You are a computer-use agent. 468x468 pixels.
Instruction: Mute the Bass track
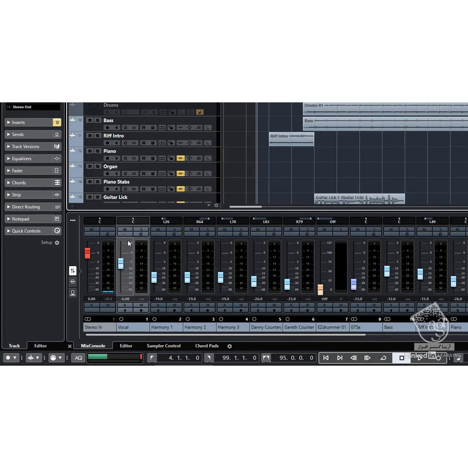tap(89, 121)
